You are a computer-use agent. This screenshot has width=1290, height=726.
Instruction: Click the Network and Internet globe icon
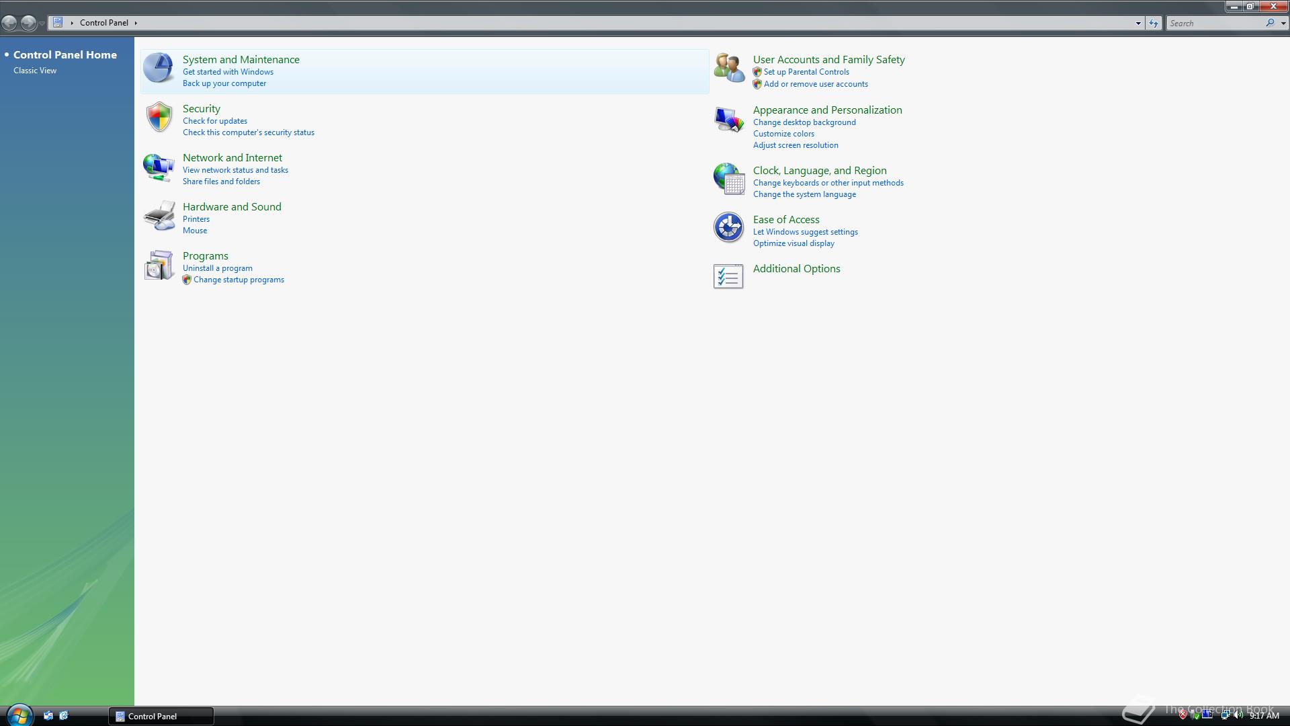[x=159, y=167]
